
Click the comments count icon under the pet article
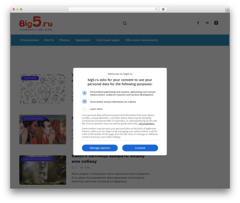pos(73,167)
